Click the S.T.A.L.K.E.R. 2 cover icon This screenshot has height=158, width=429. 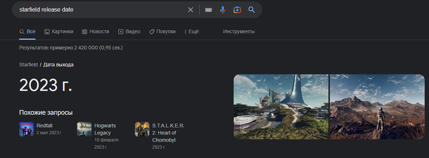coord(142,129)
